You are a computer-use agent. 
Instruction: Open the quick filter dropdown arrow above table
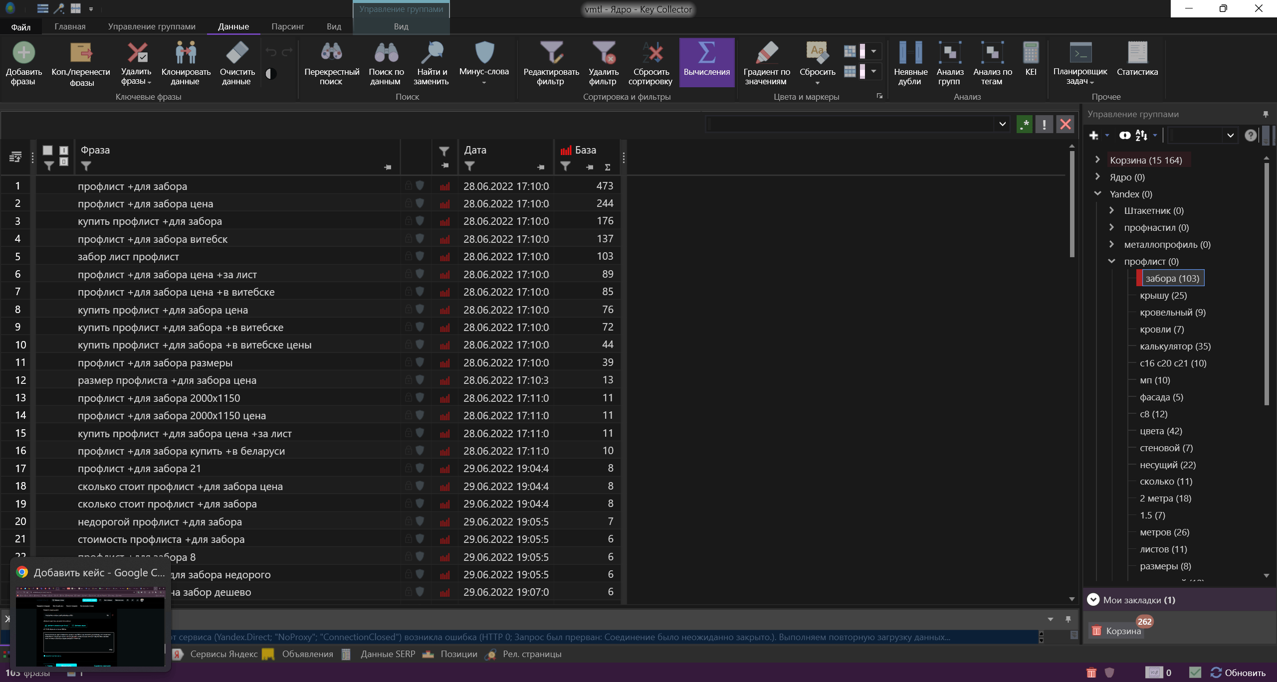[x=1002, y=124]
